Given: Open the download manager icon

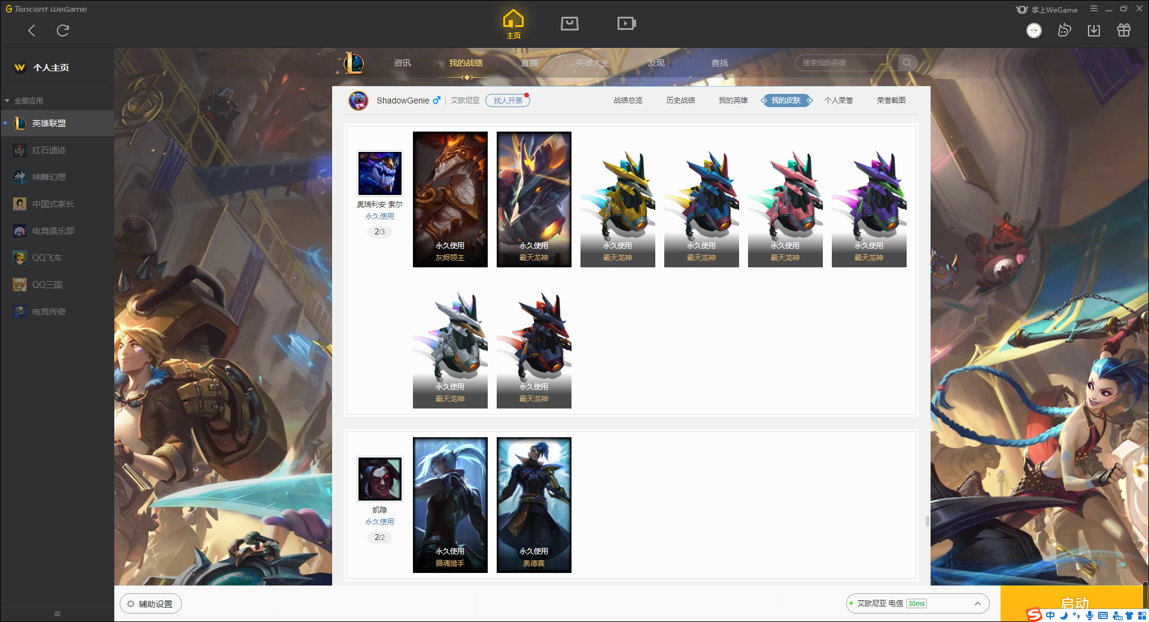Looking at the screenshot, I should 1094,31.
